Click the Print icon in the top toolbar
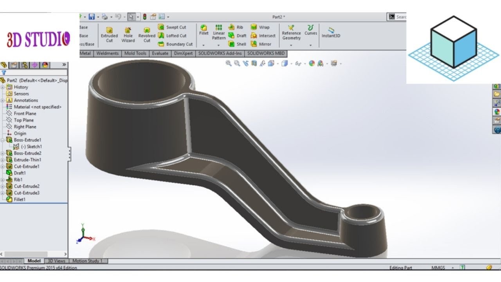 (x=105, y=17)
